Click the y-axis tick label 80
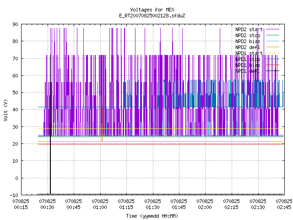Image resolution: width=293 pixels, height=220 pixels. point(15,41)
